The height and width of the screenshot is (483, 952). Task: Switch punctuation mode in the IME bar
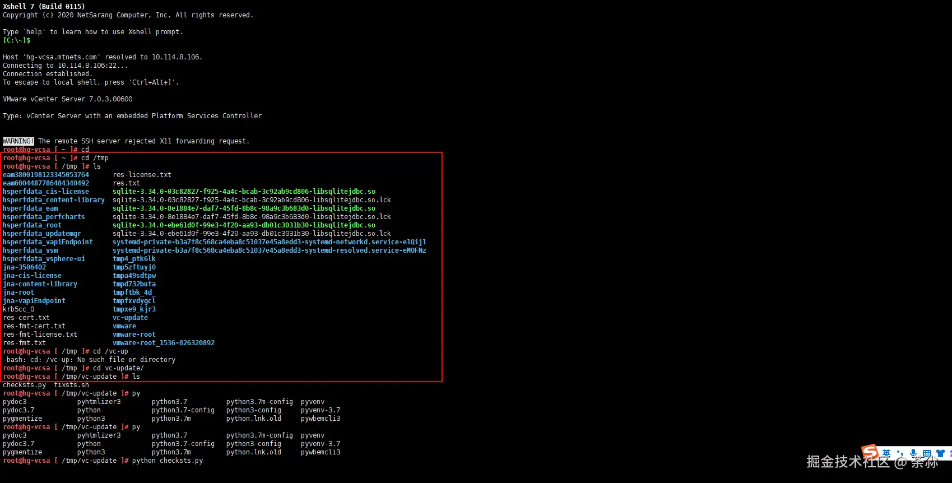(x=900, y=453)
